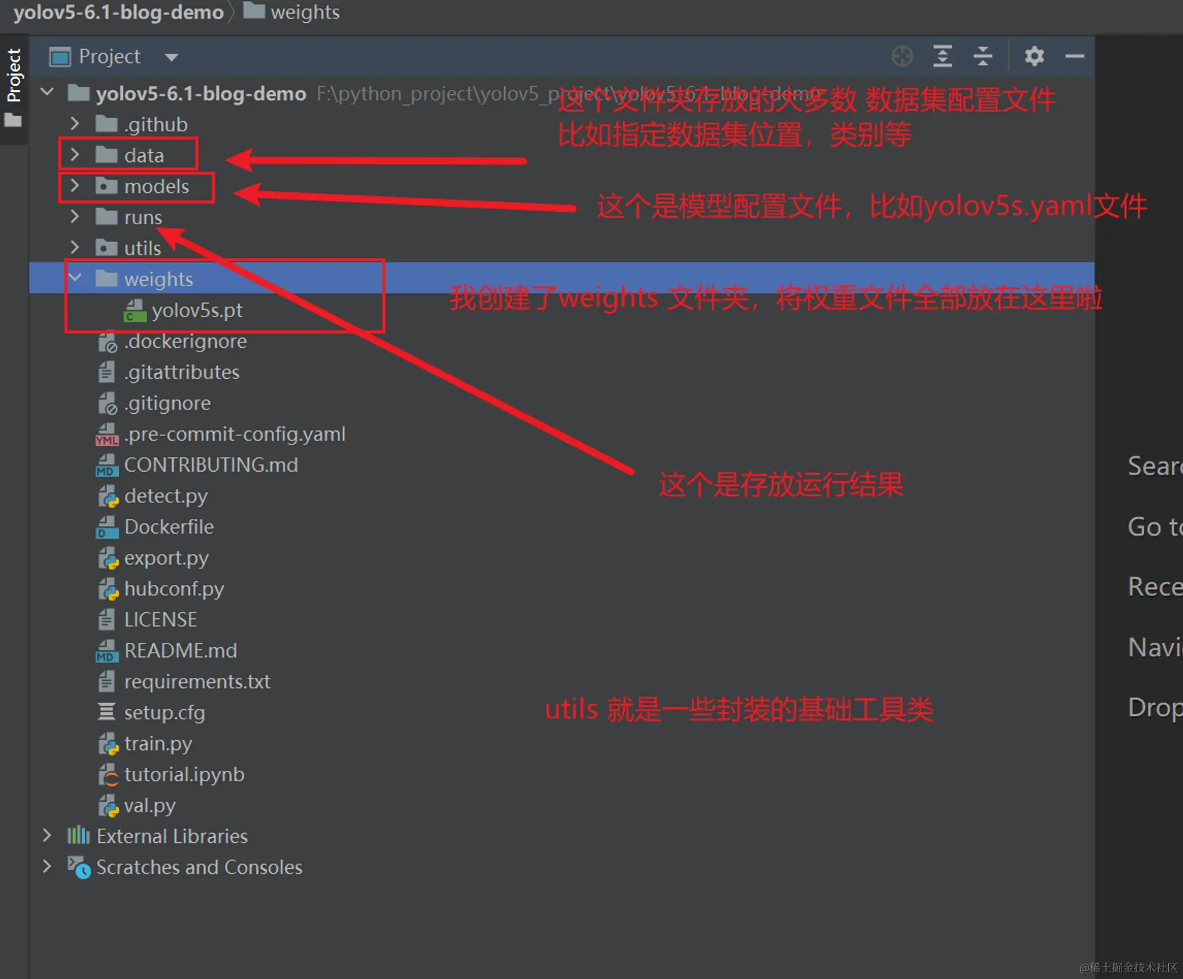Image resolution: width=1183 pixels, height=979 pixels.
Task: Click the Collapse All toolbar icon
Action: (x=983, y=56)
